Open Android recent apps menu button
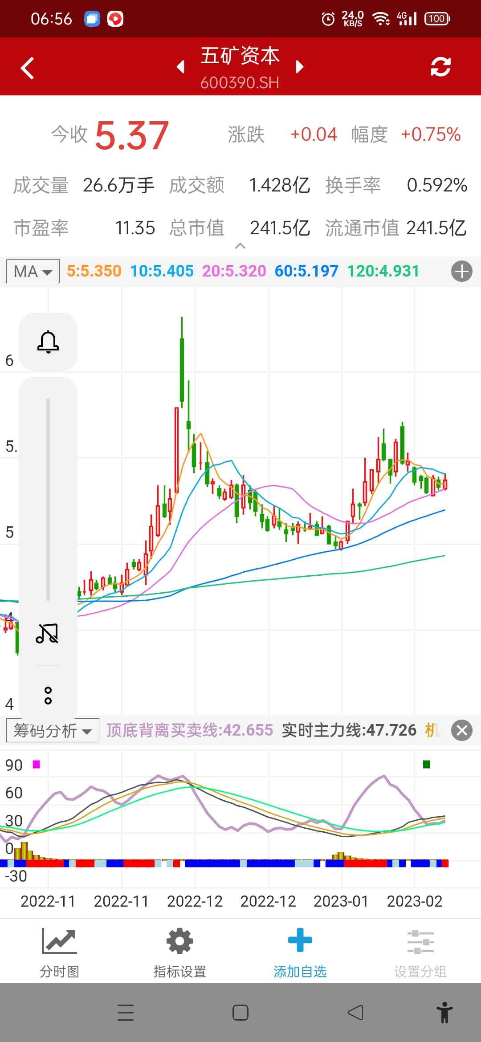Screen dimensions: 481x1042 click(126, 1013)
